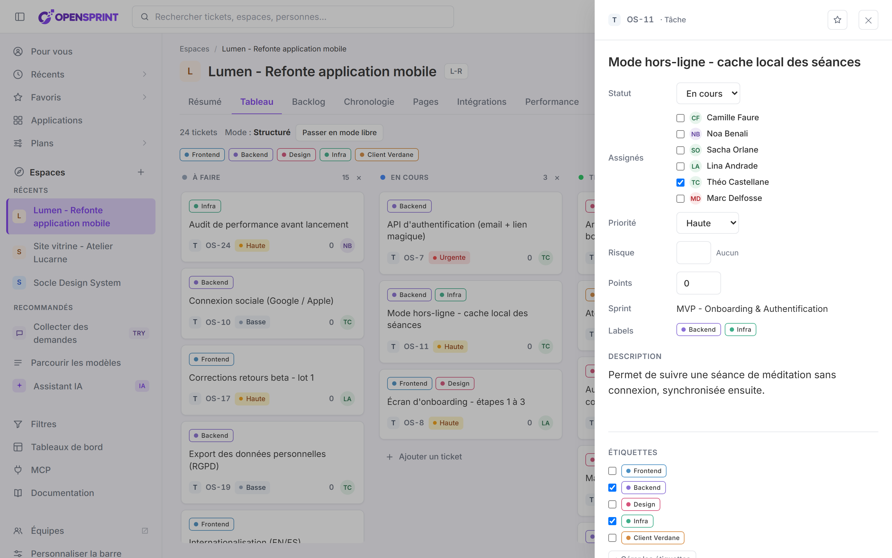Screen dimensions: 892x558
Task: Switch to the Backlog tab
Action: pos(308,102)
